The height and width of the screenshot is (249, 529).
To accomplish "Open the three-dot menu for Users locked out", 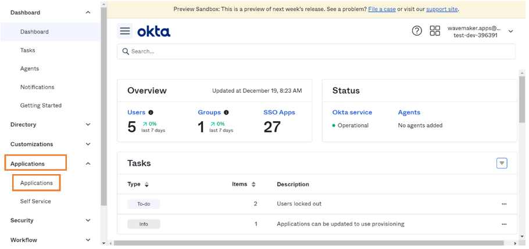I will [x=503, y=204].
